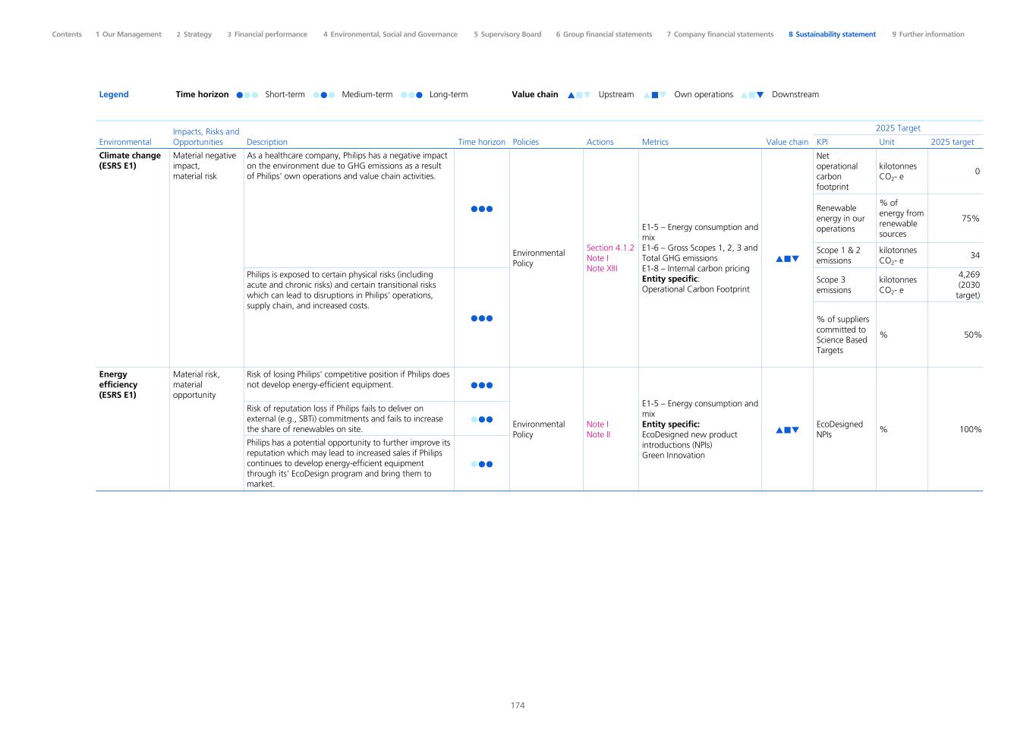Go to 5 Supervisory Board
Viewport: 1036px width, 732px height.
pyautogui.click(x=508, y=34)
